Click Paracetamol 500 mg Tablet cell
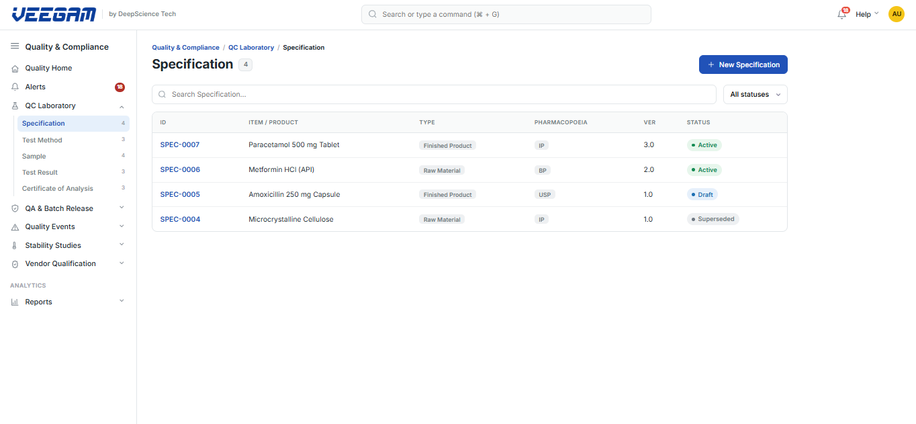The height and width of the screenshot is (424, 916). tap(294, 145)
